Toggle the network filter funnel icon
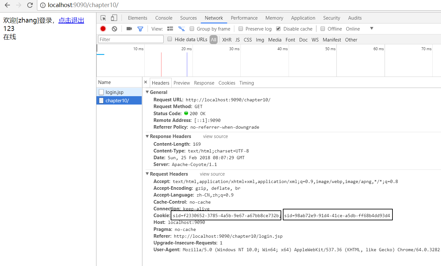Image resolution: width=441 pixels, height=266 pixels. 140,29
